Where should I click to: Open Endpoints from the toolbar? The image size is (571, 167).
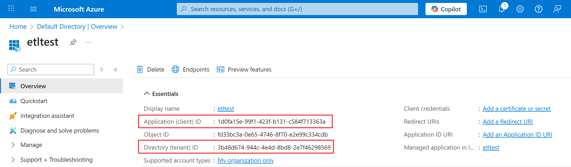tap(191, 69)
